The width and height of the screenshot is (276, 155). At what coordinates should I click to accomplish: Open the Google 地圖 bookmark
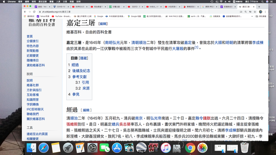click(134, 16)
